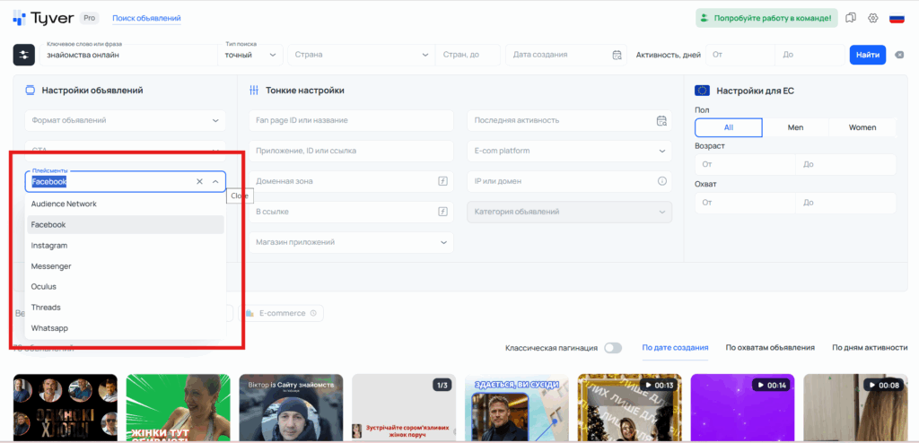Open the E-com platform dropdown

coord(569,151)
